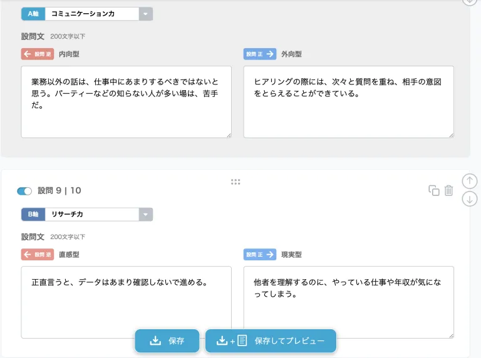Duplicate 設問 9 with copy icon
The image size is (481, 358).
[x=434, y=190]
